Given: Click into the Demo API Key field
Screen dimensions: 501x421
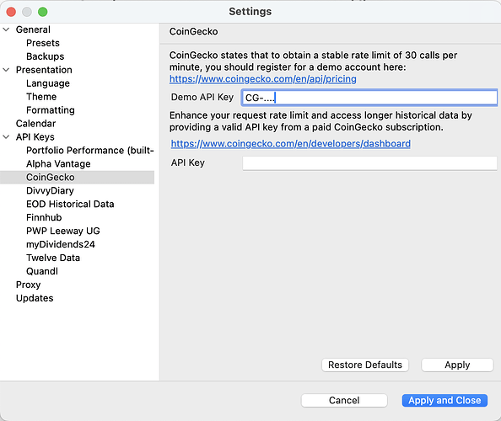Looking at the screenshot, I should tap(369, 98).
